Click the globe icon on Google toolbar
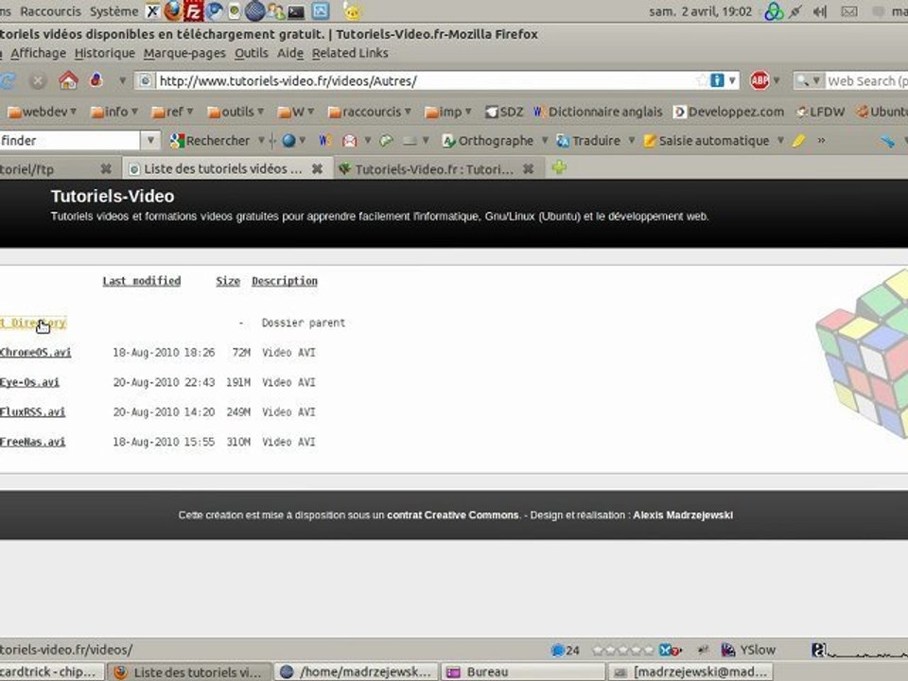This screenshot has width=908, height=681. [288, 140]
